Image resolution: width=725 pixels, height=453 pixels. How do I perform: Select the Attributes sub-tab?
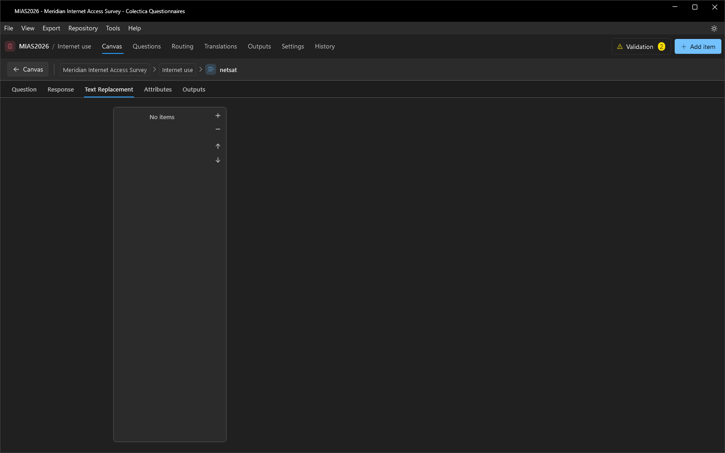[158, 89]
